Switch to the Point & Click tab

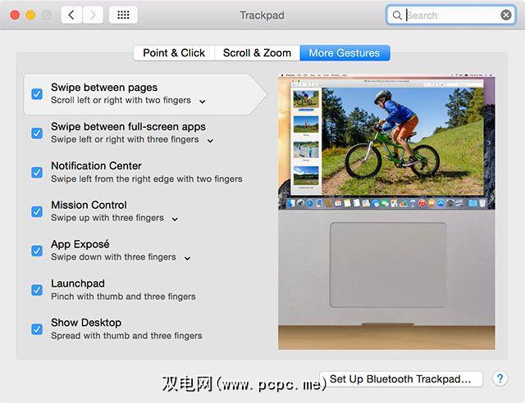(174, 53)
